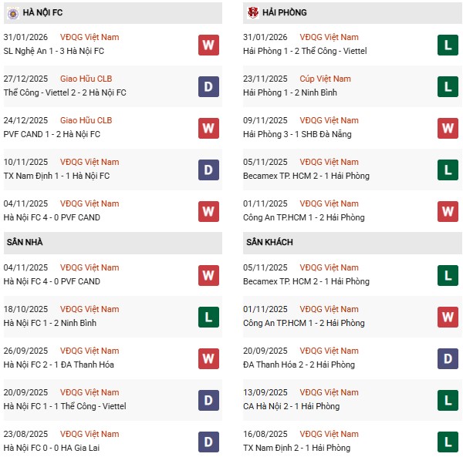The height and width of the screenshot is (457, 463).
Task: Click the Hải Phòng club logo
Action: click(x=252, y=12)
